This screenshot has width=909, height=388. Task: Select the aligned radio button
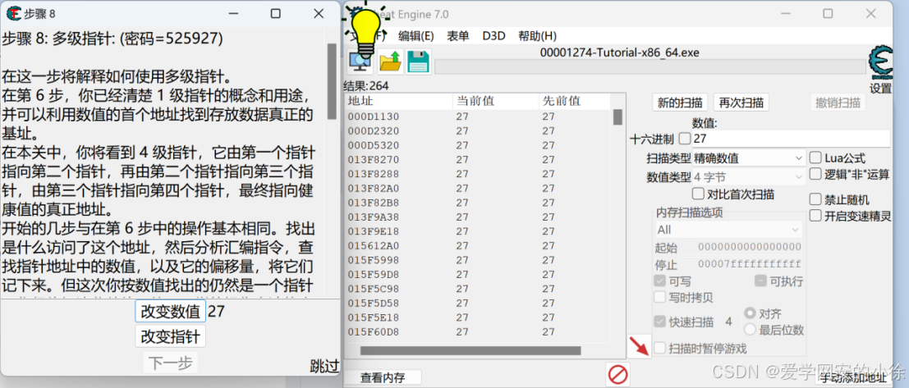coord(751,313)
